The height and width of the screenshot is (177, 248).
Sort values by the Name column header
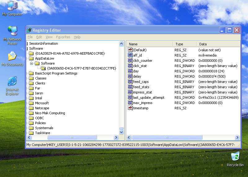[149, 44]
